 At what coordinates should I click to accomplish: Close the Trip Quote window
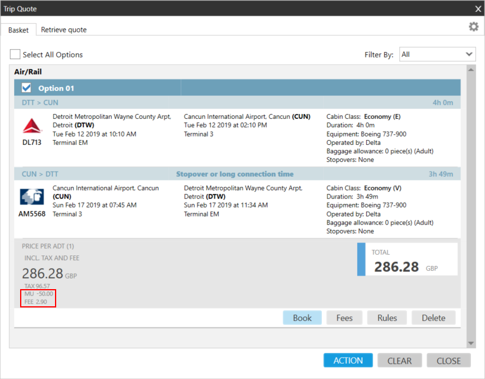point(478,8)
